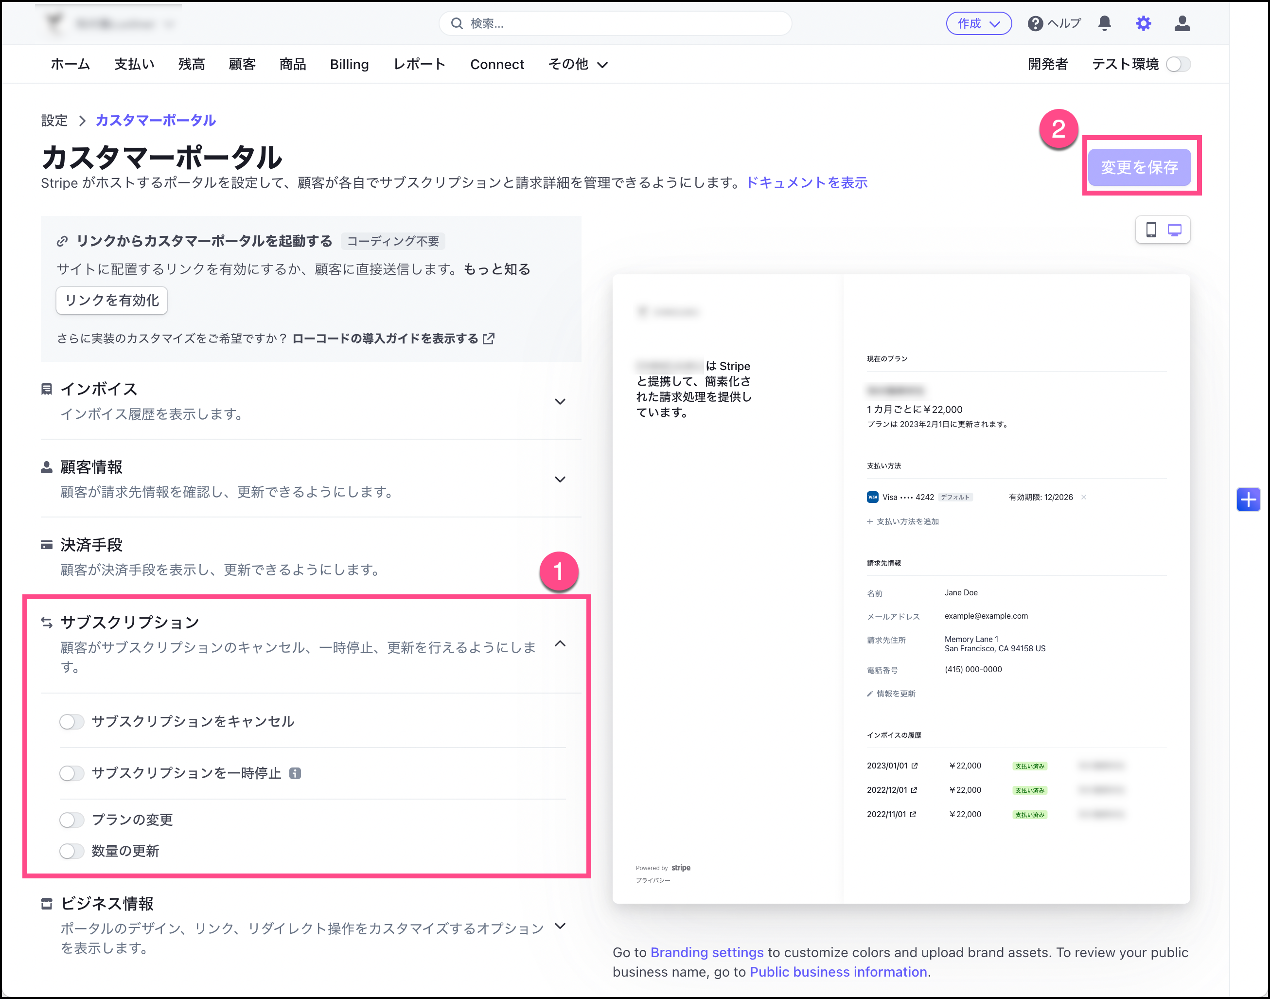Expand the インボイス section chevron
Image resolution: width=1270 pixels, height=999 pixels.
coord(560,402)
